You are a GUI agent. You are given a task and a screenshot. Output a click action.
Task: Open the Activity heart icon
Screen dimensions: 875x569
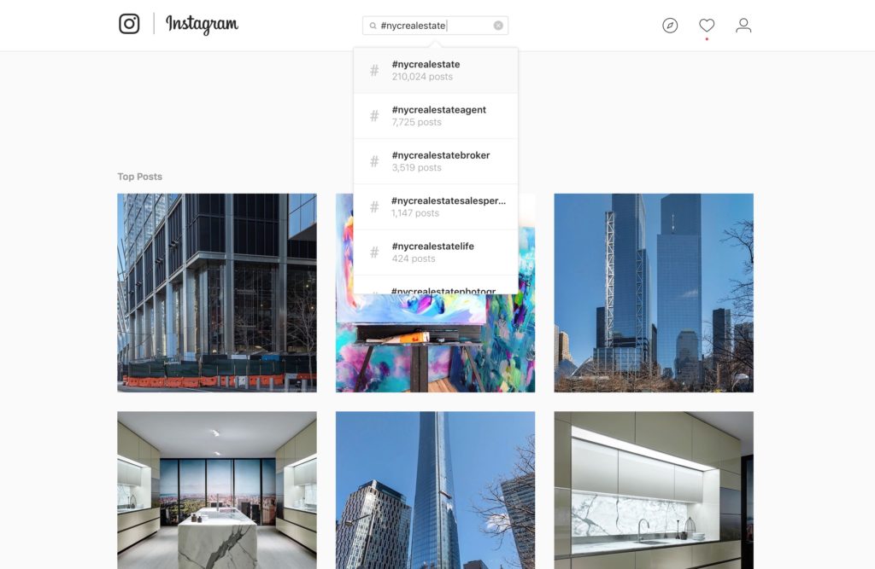707,25
